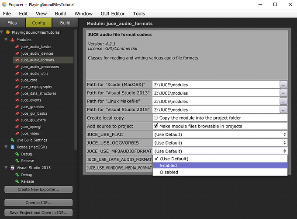The width and height of the screenshot is (297, 219).
Task: Collapse the Visual Studio 2013 node
Action: click(6, 167)
